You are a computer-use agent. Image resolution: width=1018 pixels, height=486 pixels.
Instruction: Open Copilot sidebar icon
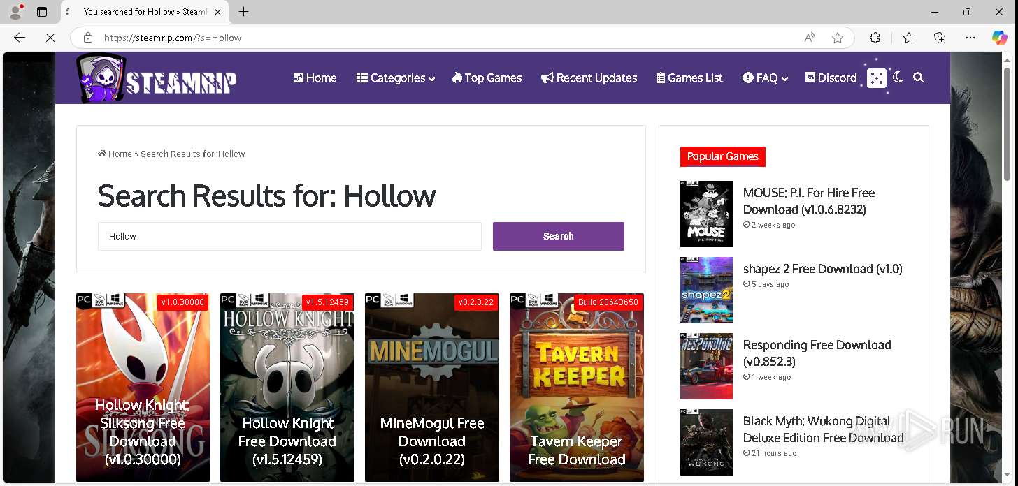1000,38
